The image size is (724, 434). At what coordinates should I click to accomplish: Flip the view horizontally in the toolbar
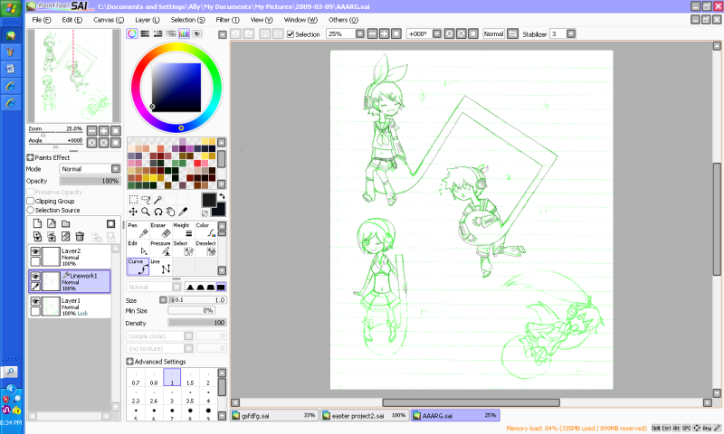coord(512,33)
